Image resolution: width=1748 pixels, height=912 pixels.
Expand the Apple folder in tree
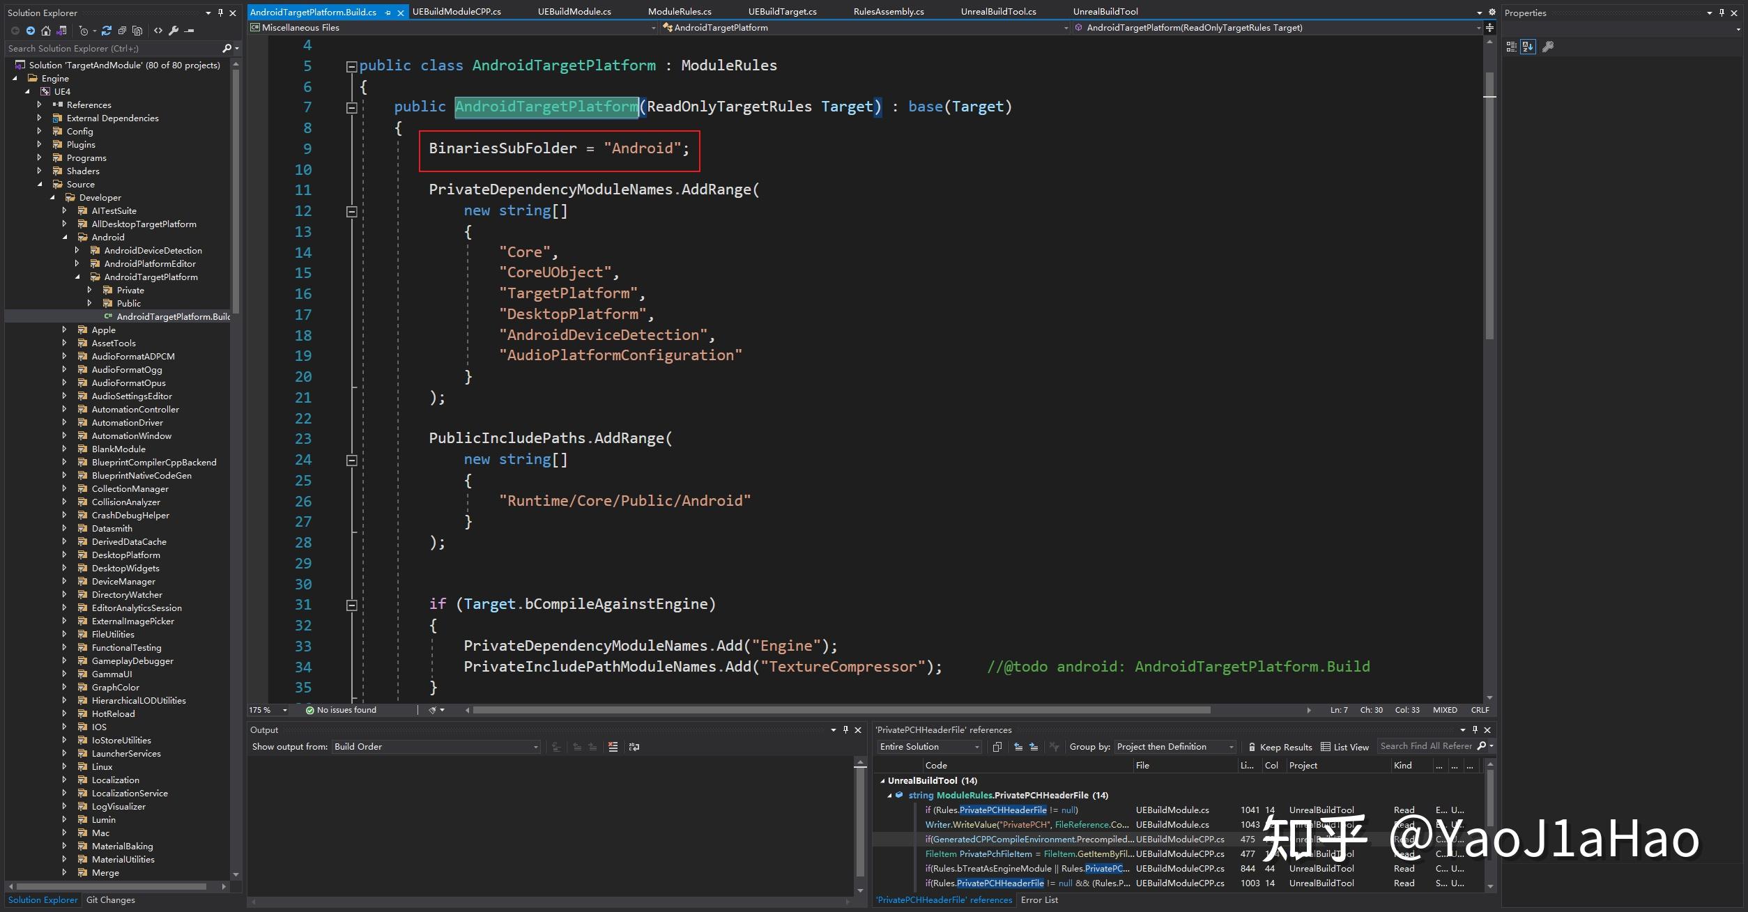[64, 330]
